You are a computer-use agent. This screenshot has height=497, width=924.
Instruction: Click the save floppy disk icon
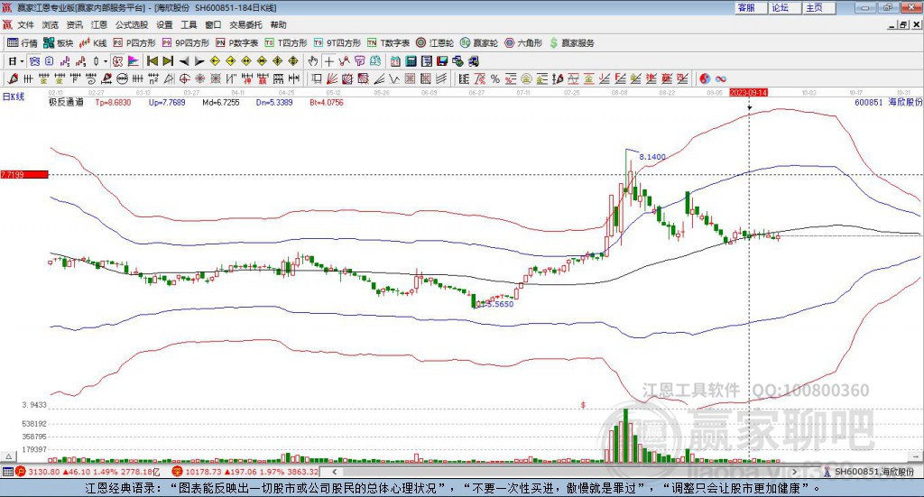click(x=442, y=61)
